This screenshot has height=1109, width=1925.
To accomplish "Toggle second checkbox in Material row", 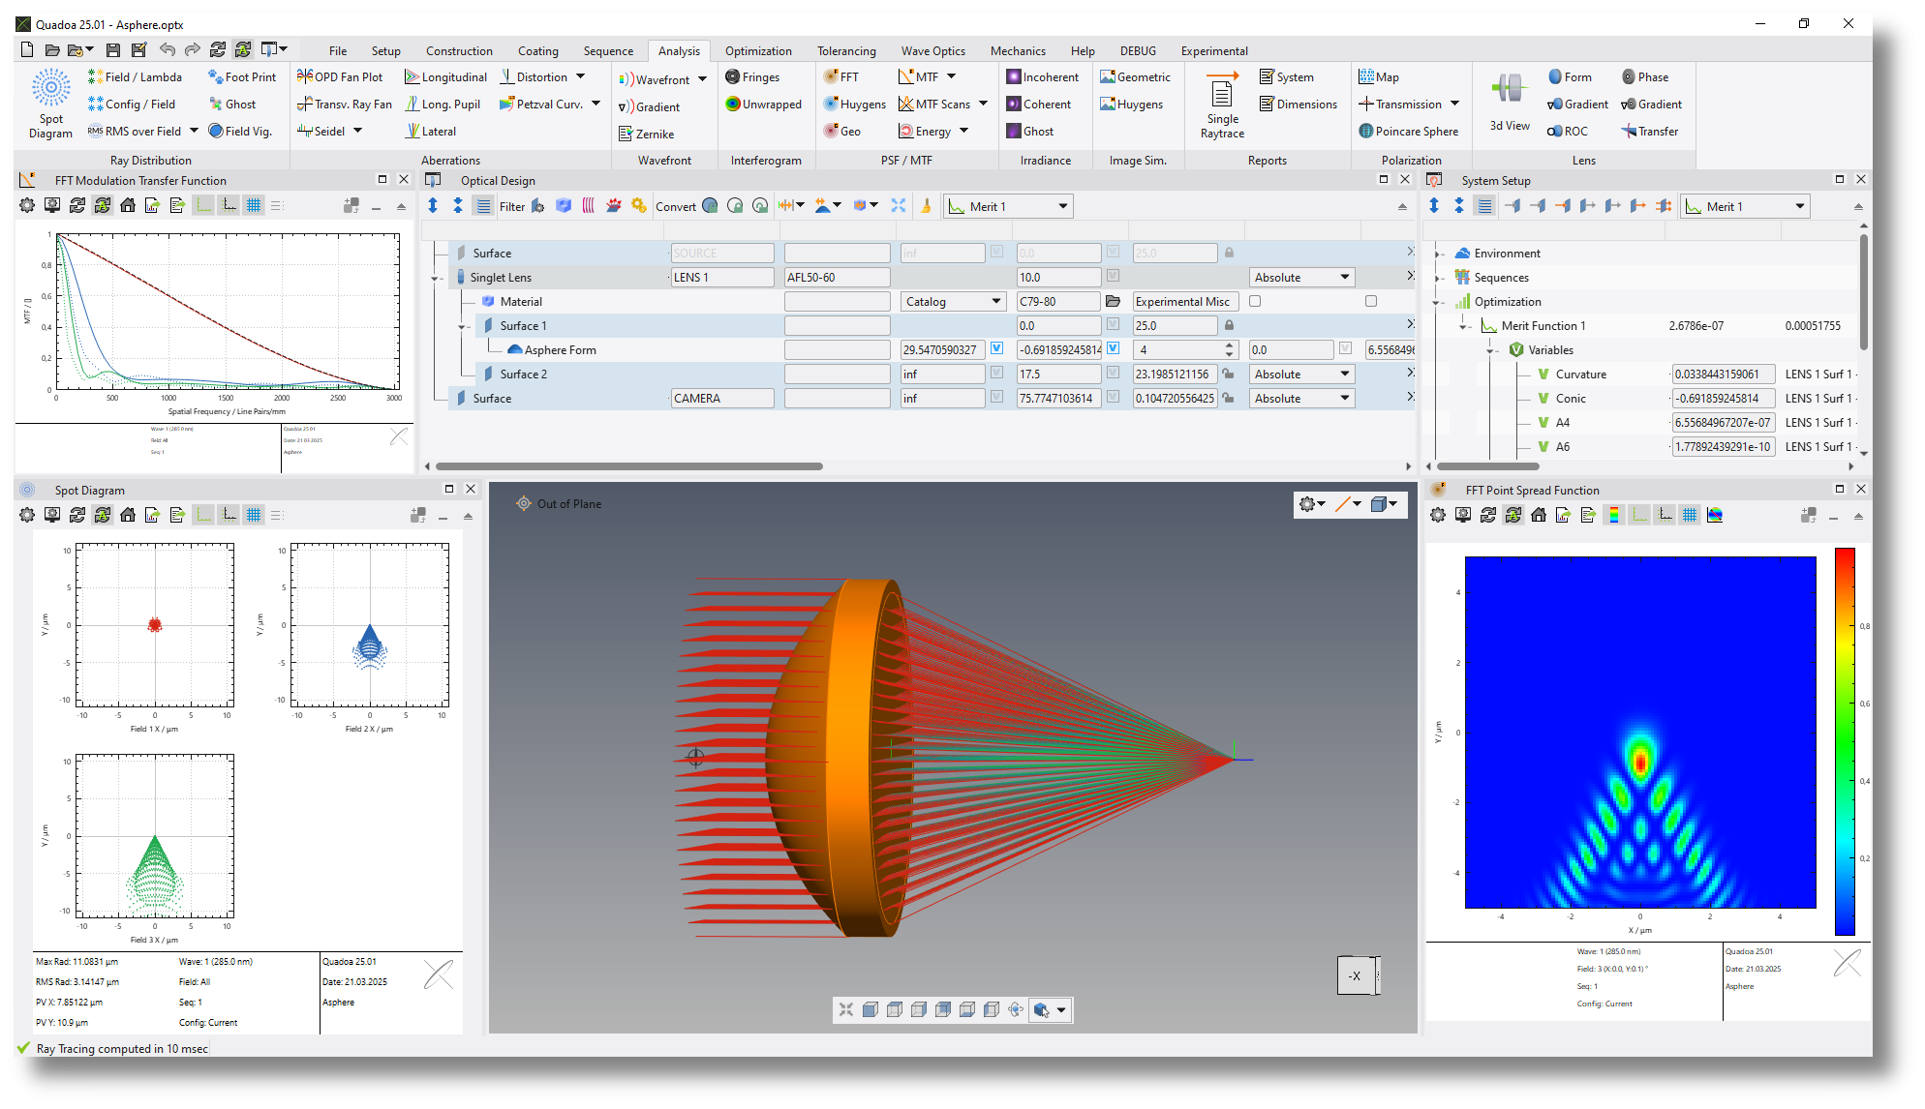I will click(x=1371, y=301).
